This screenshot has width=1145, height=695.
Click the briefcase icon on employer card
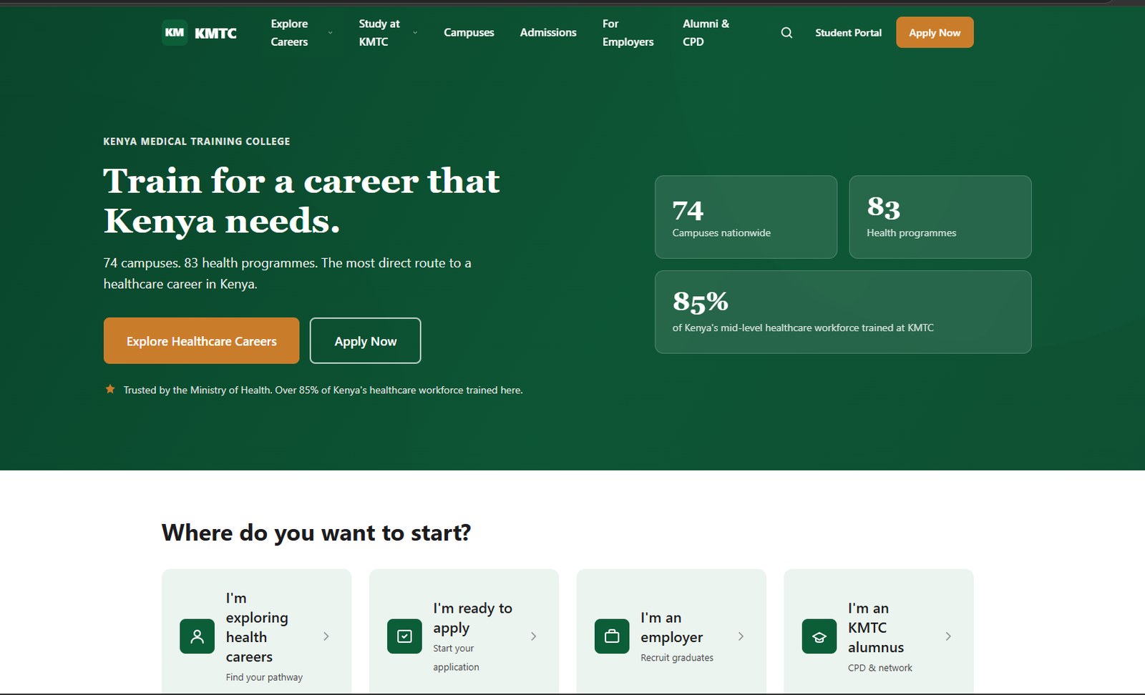(612, 636)
